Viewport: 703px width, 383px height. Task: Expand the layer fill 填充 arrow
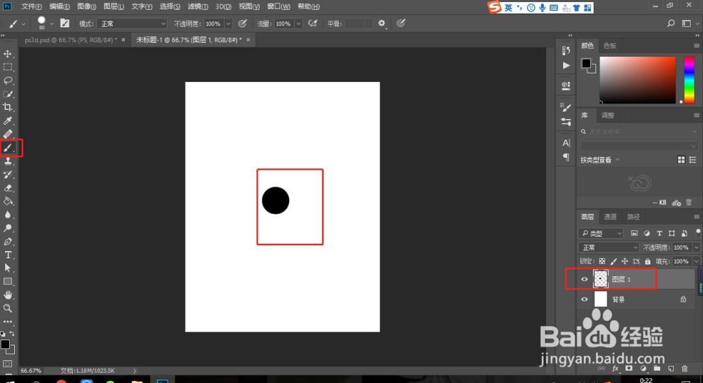tap(696, 261)
